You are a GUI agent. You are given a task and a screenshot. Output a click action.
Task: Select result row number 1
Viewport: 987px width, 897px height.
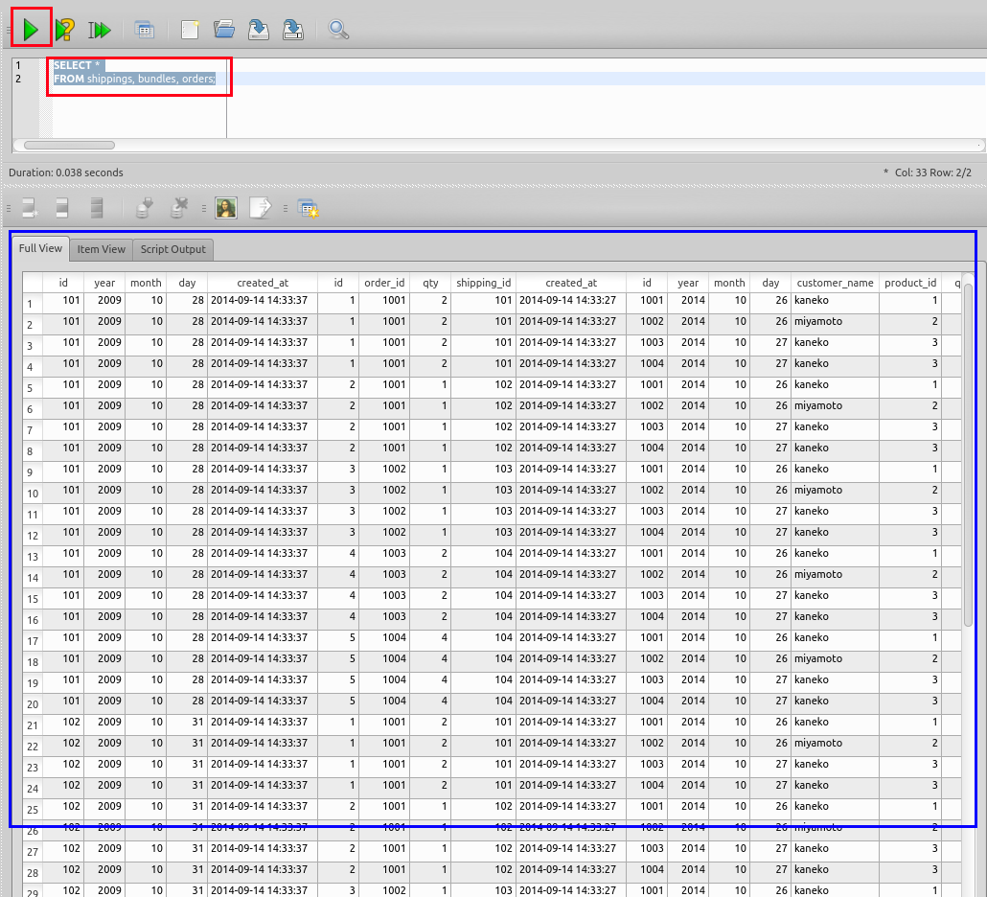[33, 304]
